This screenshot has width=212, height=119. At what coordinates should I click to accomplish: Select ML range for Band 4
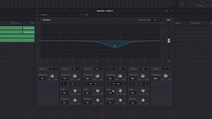[114, 84]
